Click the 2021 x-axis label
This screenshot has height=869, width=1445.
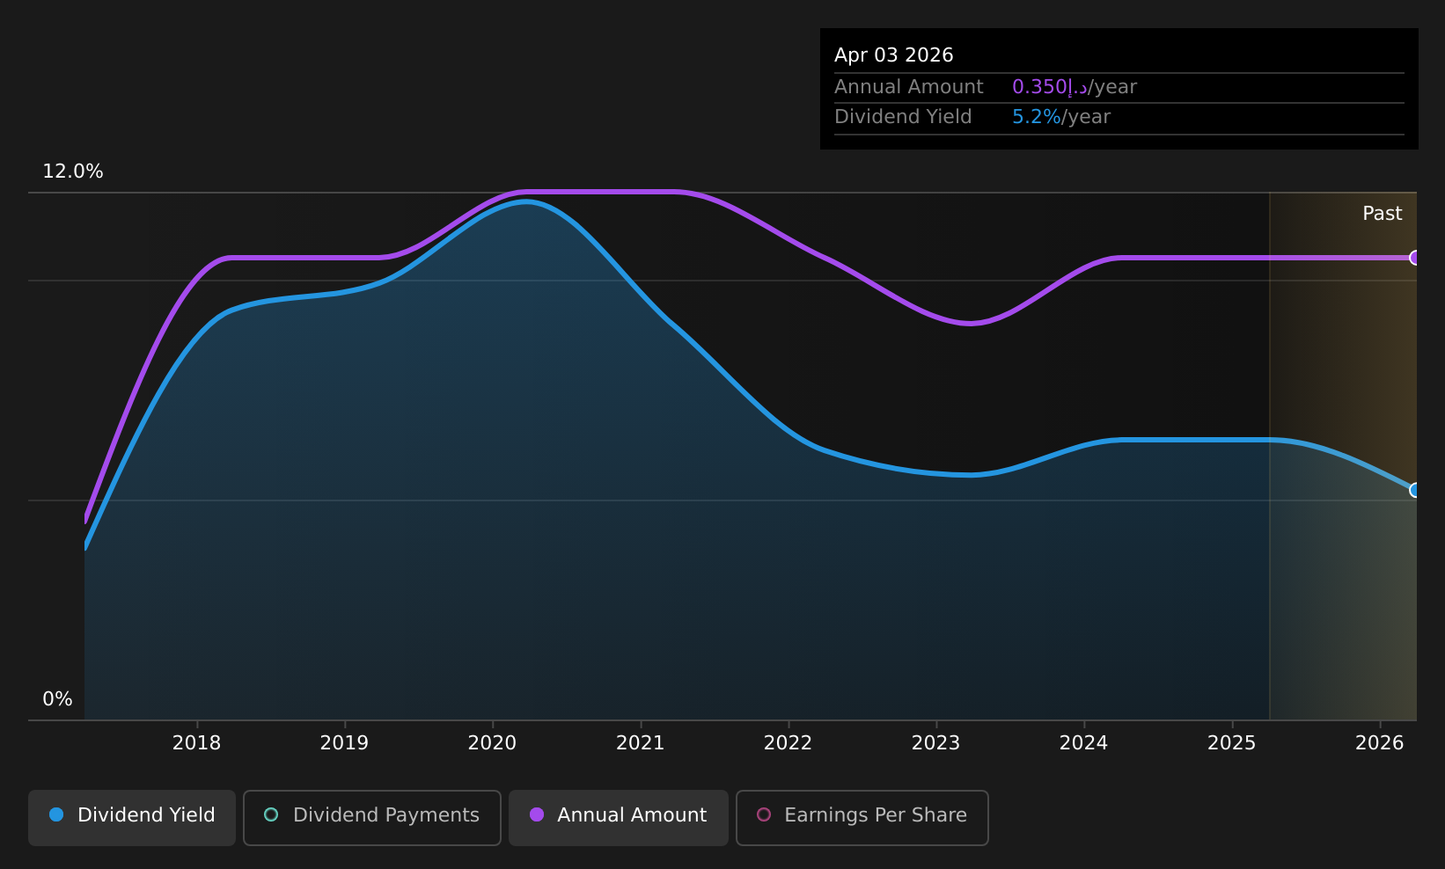coord(640,743)
